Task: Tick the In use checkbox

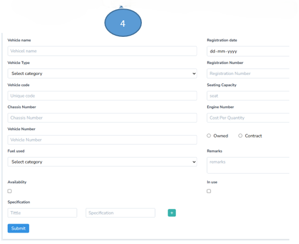Action: point(209,191)
